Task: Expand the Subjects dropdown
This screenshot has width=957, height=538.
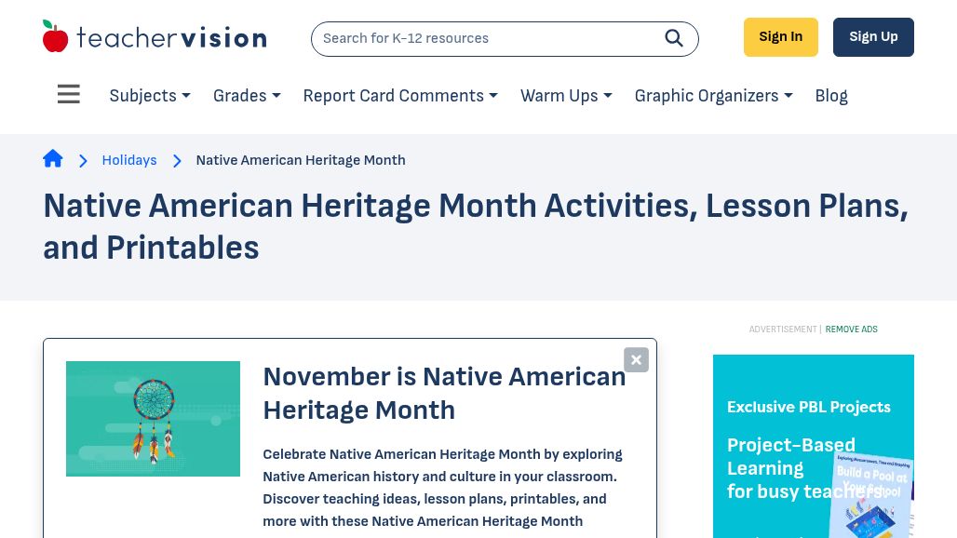Action: (x=150, y=96)
